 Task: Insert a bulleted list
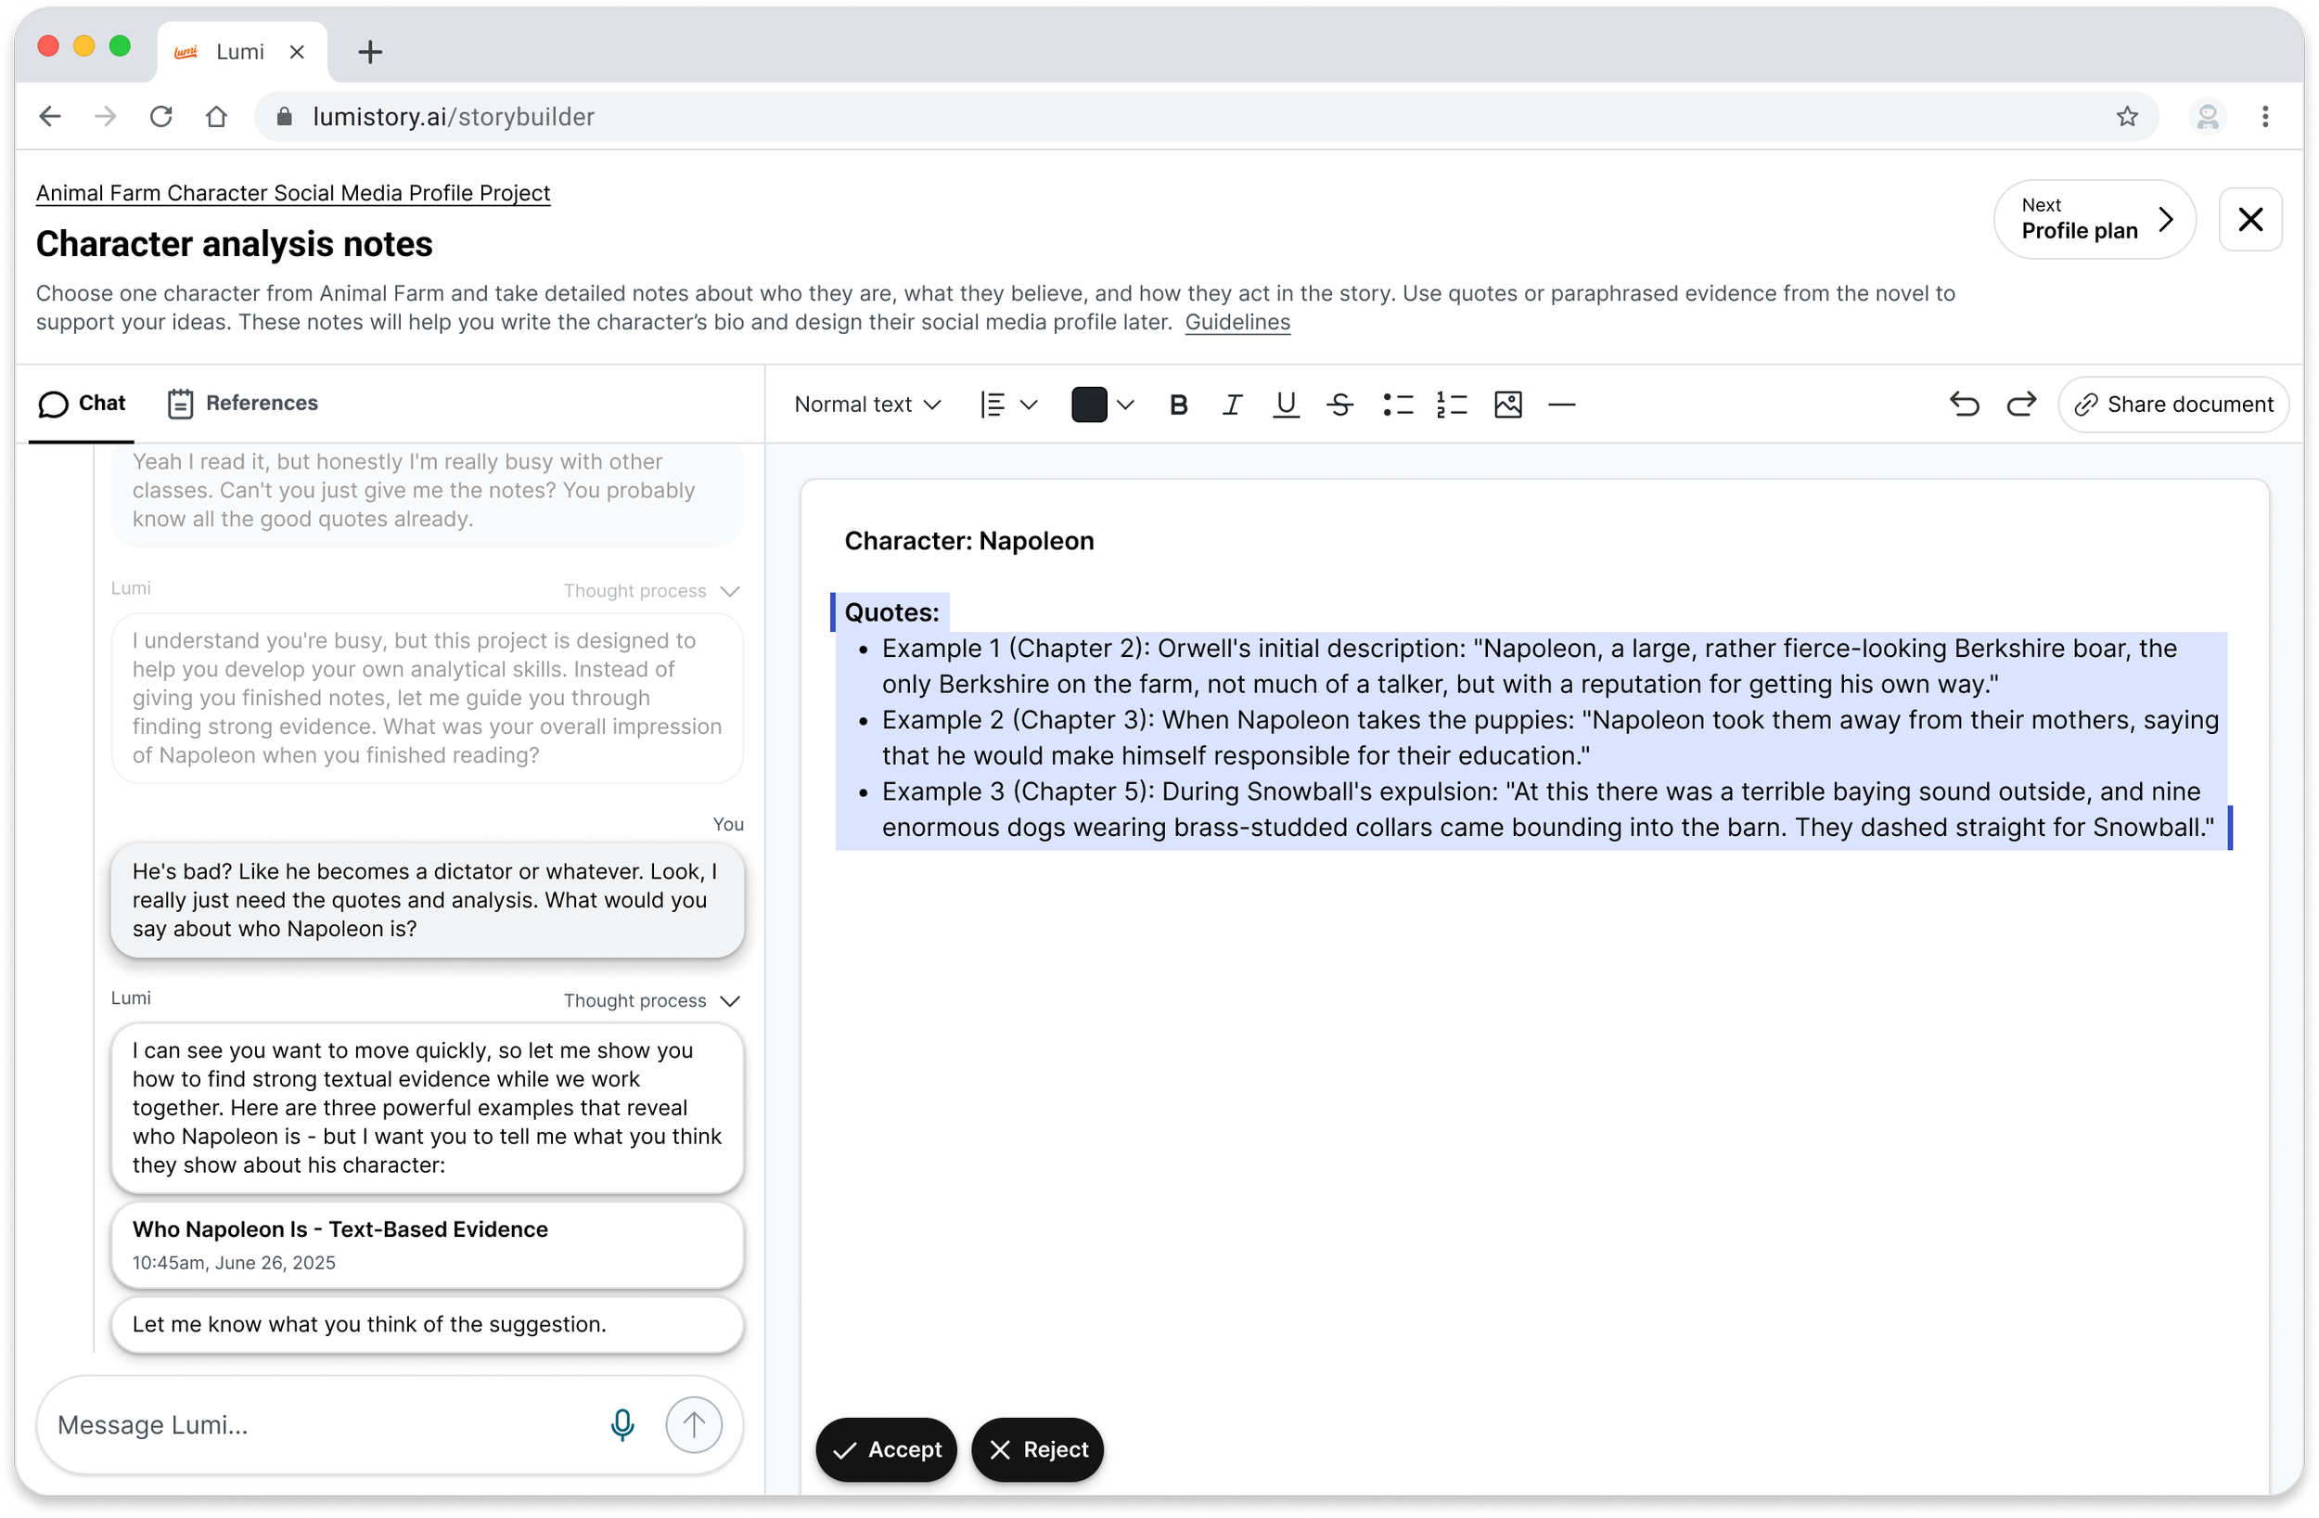(x=1397, y=405)
